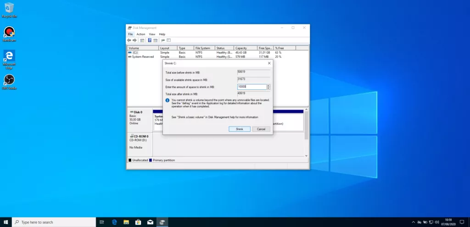The image size is (470, 227).
Task: Decrease shrink amount with the down spinner arrow
Action: (x=268, y=88)
